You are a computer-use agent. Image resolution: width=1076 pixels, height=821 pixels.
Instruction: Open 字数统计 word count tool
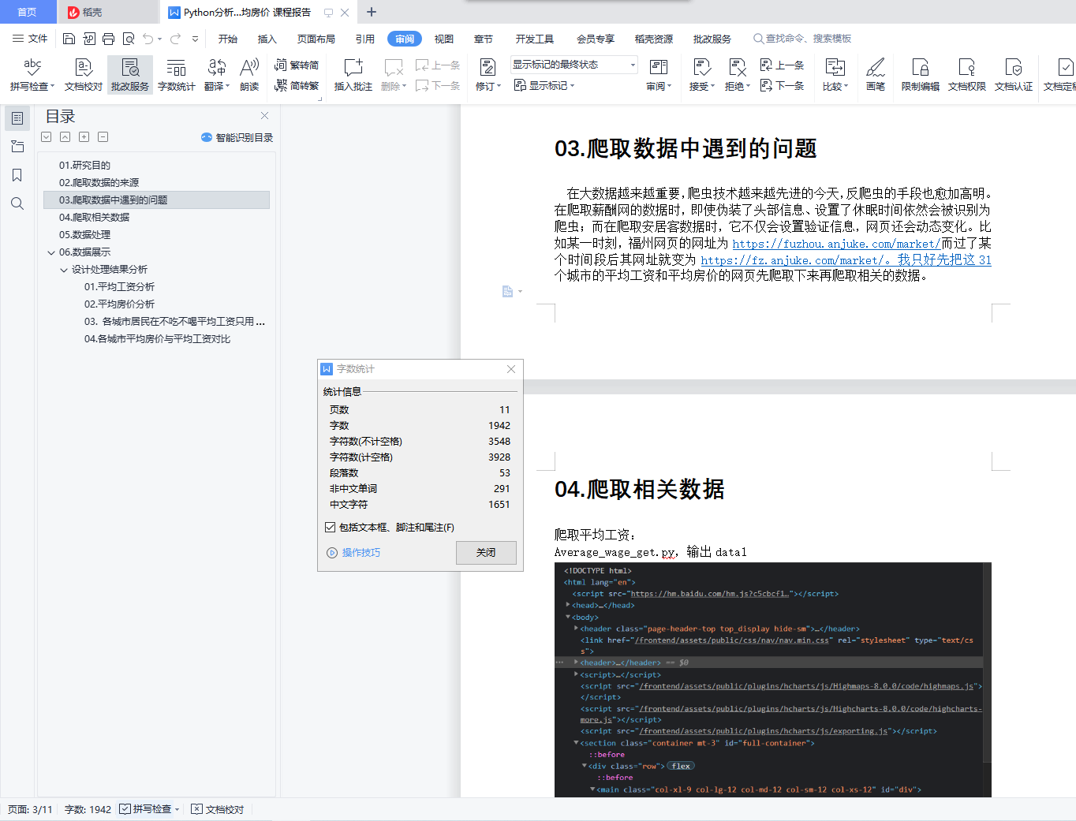click(x=177, y=75)
